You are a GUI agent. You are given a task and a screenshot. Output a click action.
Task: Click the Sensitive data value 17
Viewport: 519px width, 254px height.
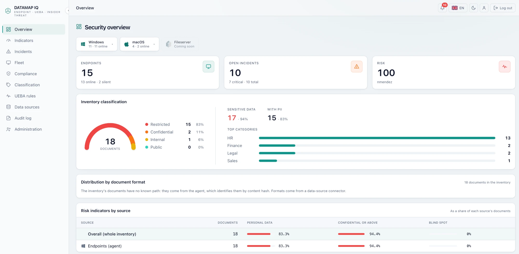(x=232, y=118)
